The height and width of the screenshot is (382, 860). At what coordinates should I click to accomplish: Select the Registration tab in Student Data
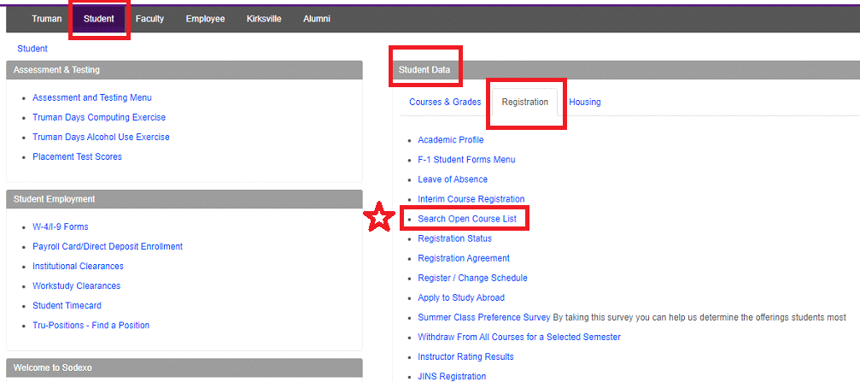525,102
